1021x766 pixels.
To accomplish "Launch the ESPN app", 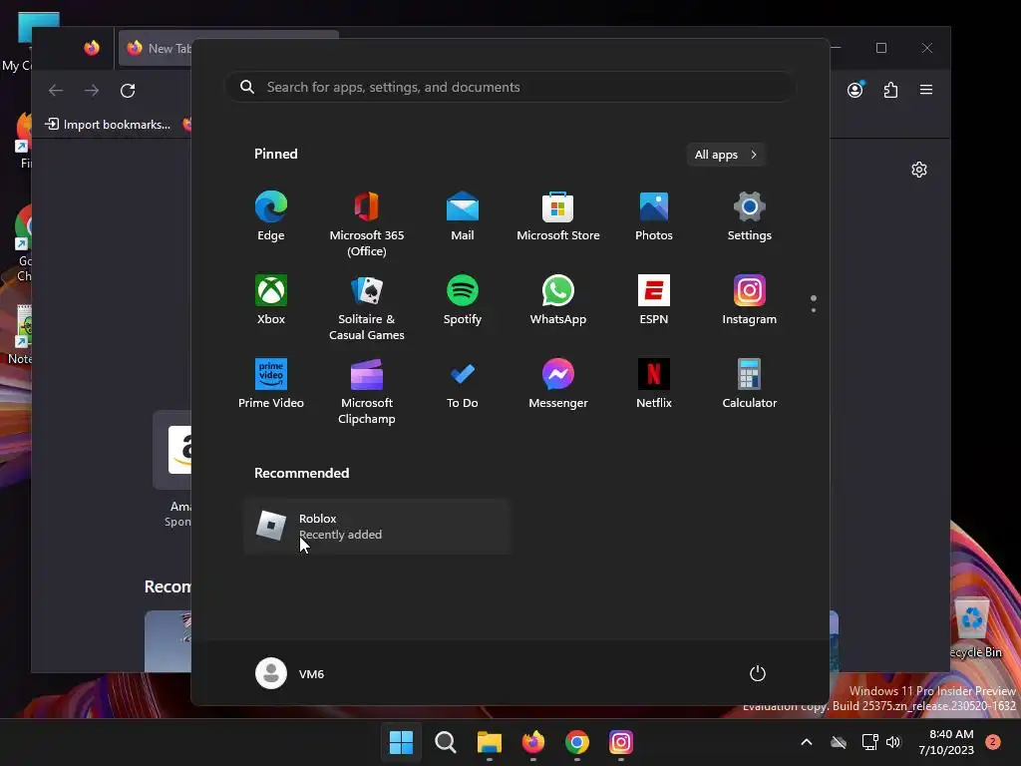I will click(654, 300).
